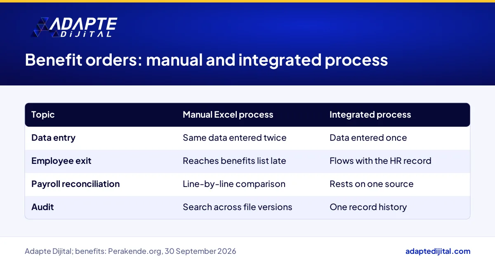The width and height of the screenshot is (495, 272).
Task: Click the 'Line-by-line comparison' cell
Action: coord(234,184)
